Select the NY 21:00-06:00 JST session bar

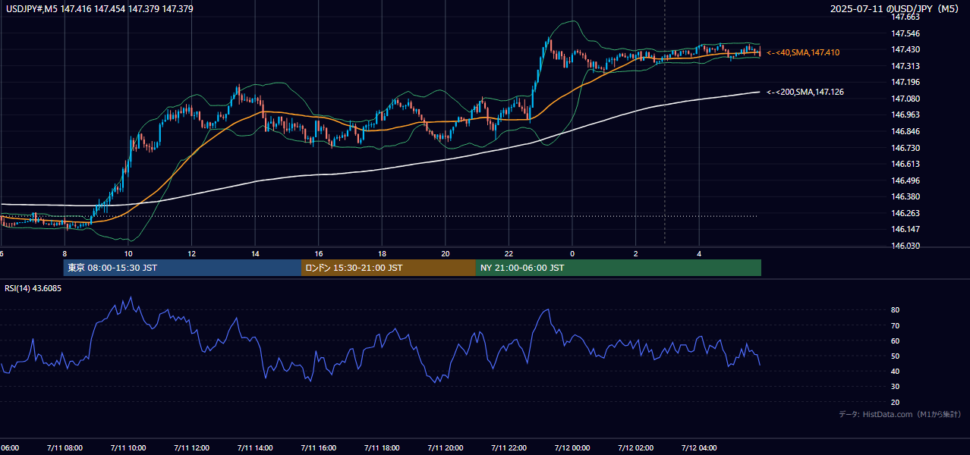(x=619, y=268)
